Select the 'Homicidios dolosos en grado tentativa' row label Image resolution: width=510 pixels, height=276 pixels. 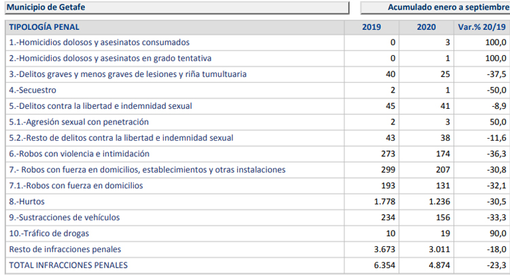(x=110, y=58)
